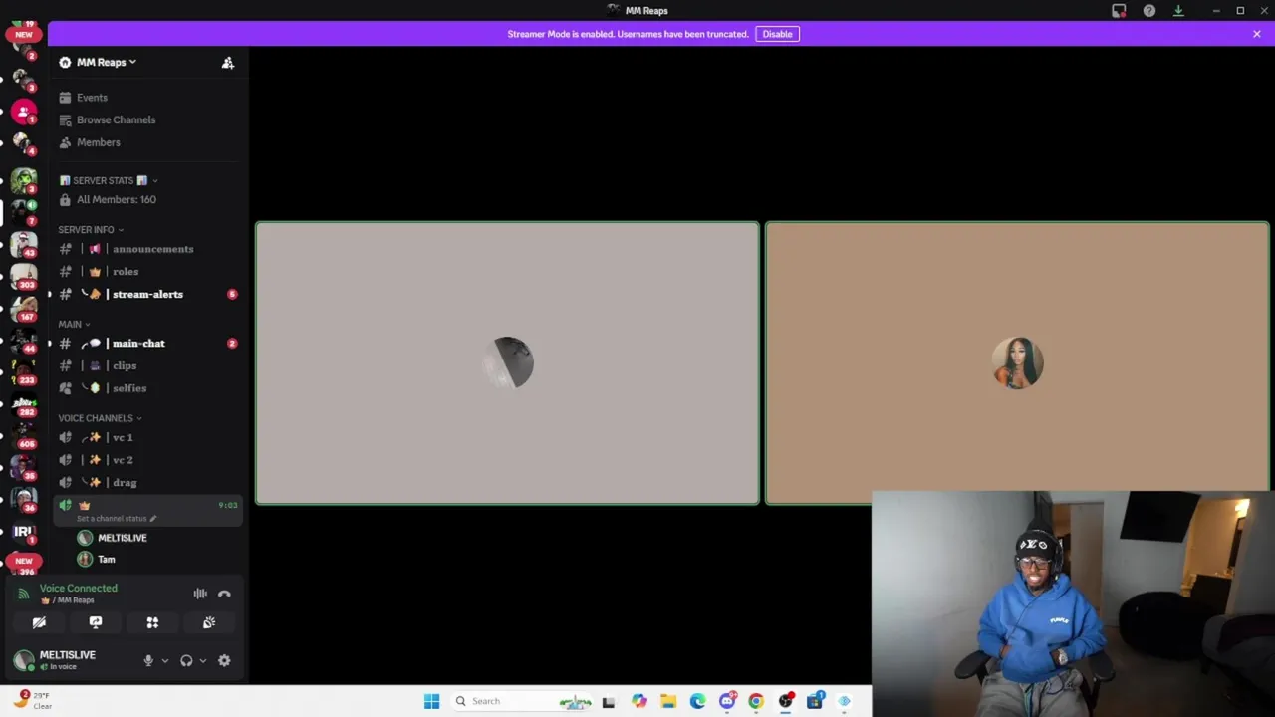This screenshot has width=1275, height=717.
Task: Open the OBS Studio taskbar icon
Action: [x=786, y=701]
